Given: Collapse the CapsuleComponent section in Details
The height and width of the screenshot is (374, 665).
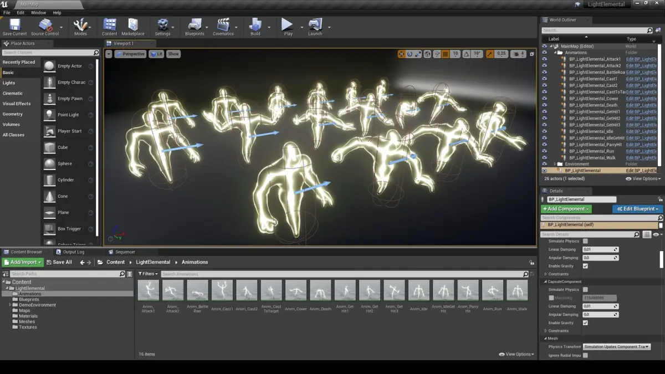Looking at the screenshot, I should point(546,281).
